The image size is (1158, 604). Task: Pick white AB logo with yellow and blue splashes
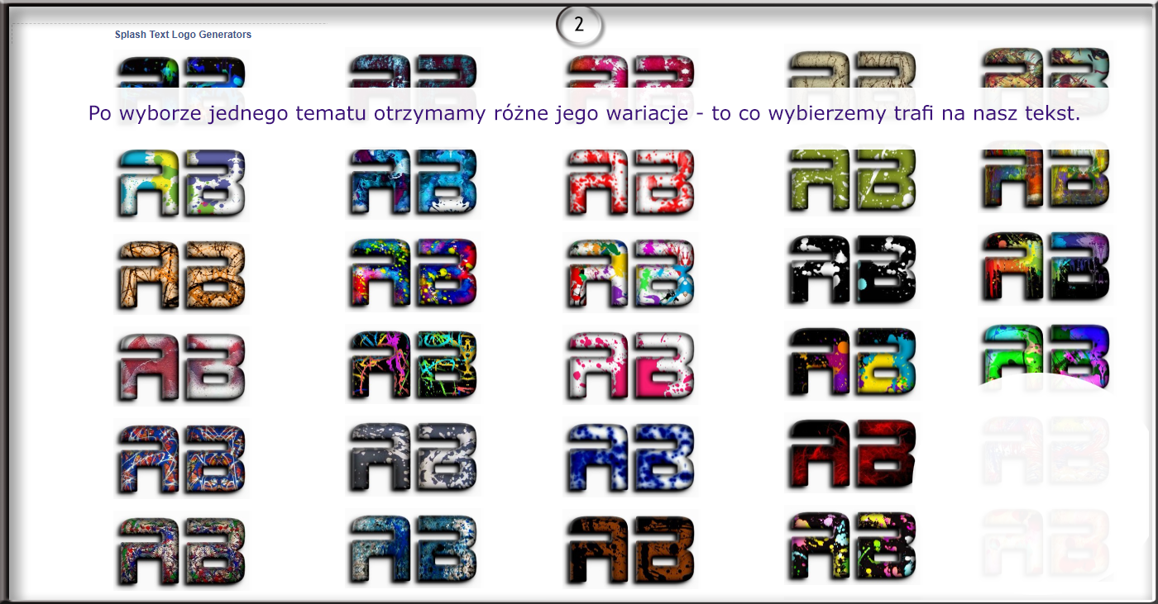click(181, 184)
